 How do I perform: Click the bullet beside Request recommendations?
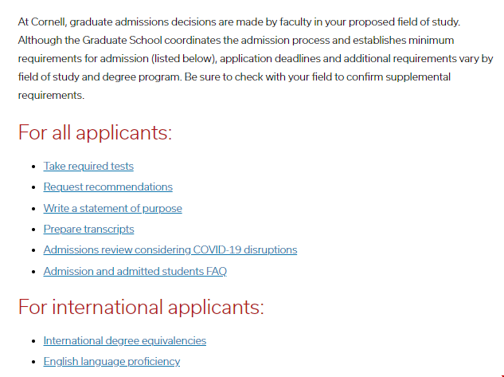coord(33,187)
